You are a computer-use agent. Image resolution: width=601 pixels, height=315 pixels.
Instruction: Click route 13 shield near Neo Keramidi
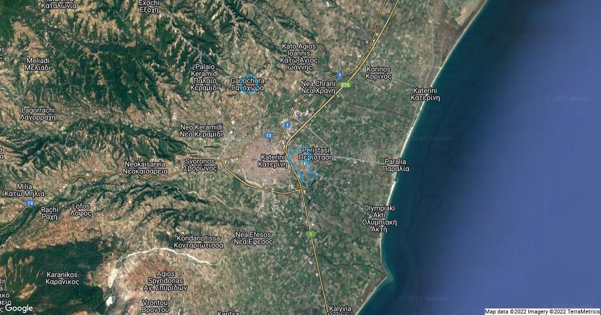268,135
